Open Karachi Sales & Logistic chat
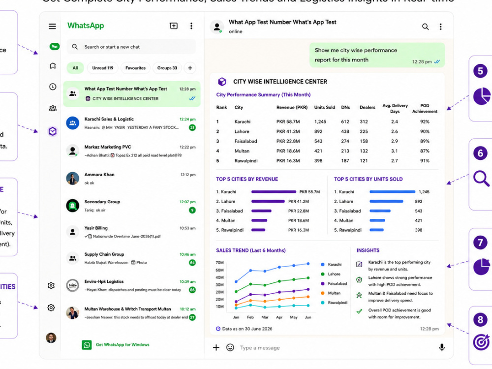The height and width of the screenshot is (369, 492). click(132, 123)
